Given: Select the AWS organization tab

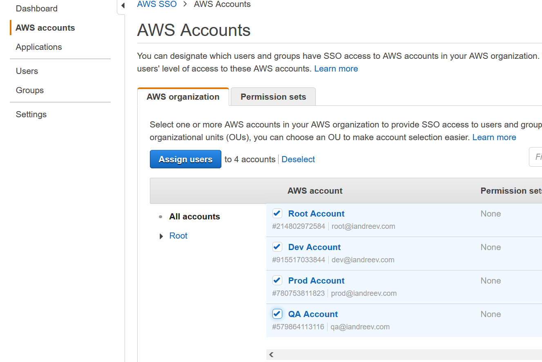Looking at the screenshot, I should [183, 97].
